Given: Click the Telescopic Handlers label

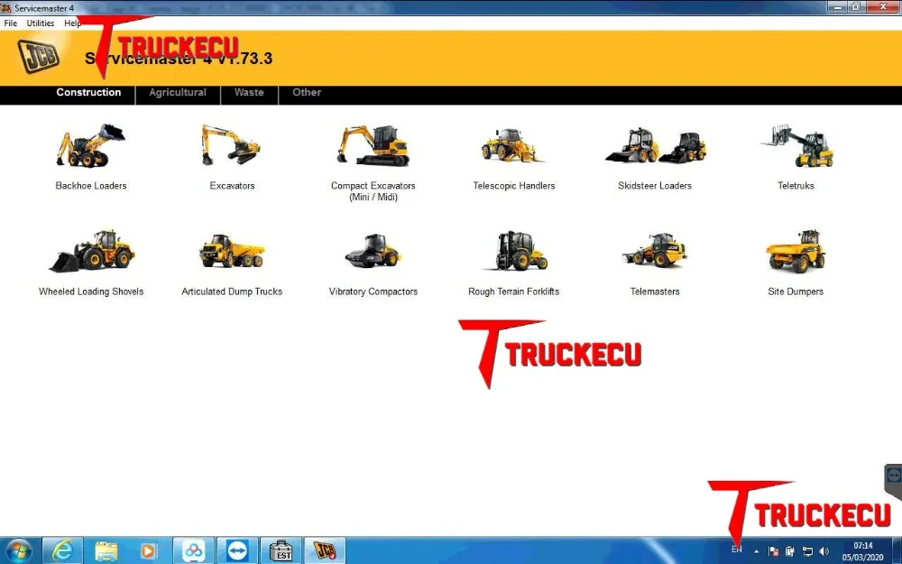Looking at the screenshot, I should [514, 186].
